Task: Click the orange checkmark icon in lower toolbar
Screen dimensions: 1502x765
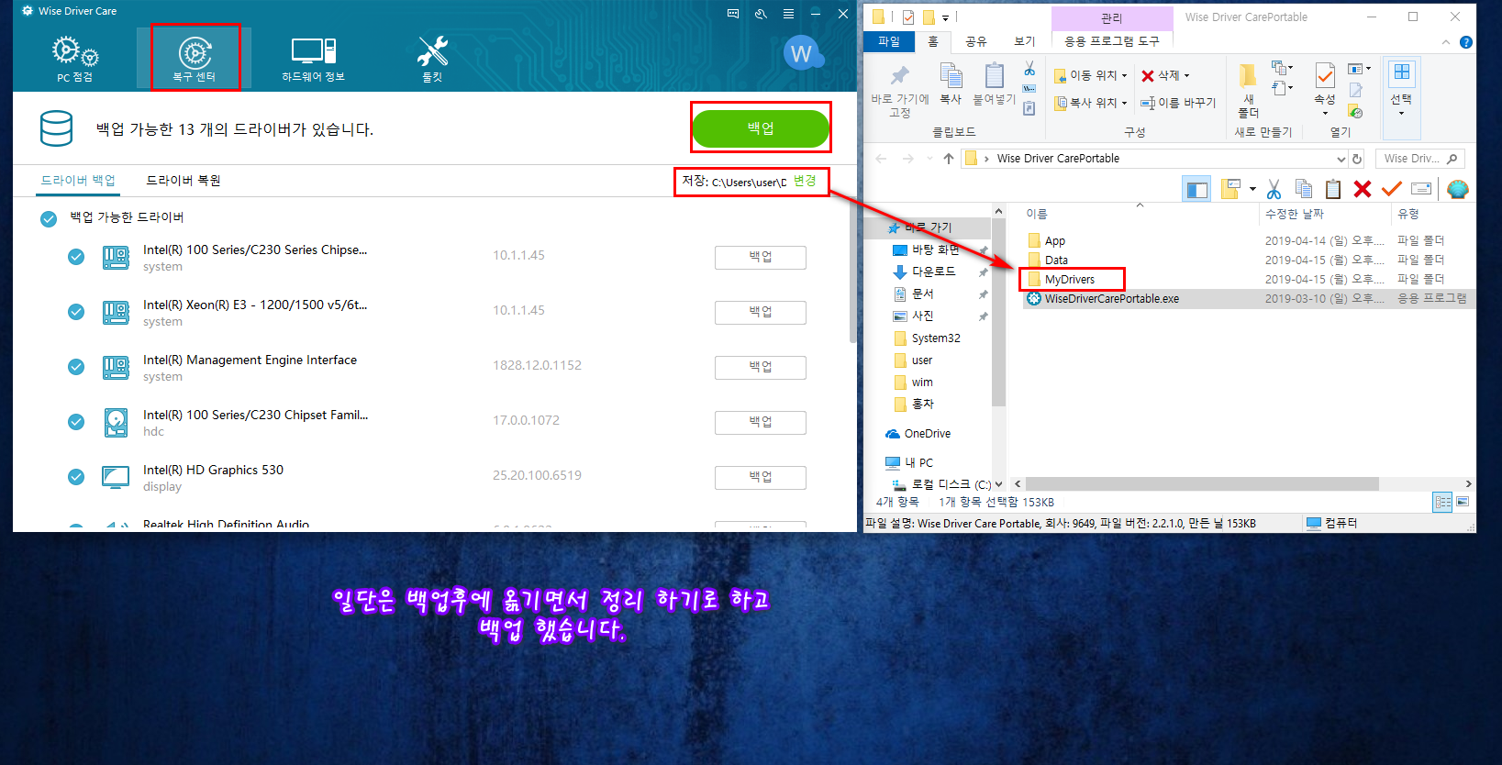Action: pos(1392,189)
